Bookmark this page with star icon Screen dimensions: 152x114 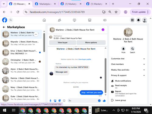click(x=116, y=12)
